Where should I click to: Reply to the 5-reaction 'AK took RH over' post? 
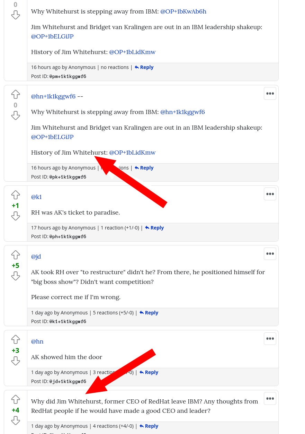click(149, 313)
